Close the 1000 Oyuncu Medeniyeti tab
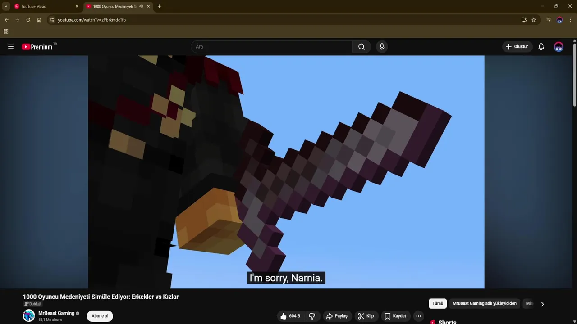 tap(148, 6)
